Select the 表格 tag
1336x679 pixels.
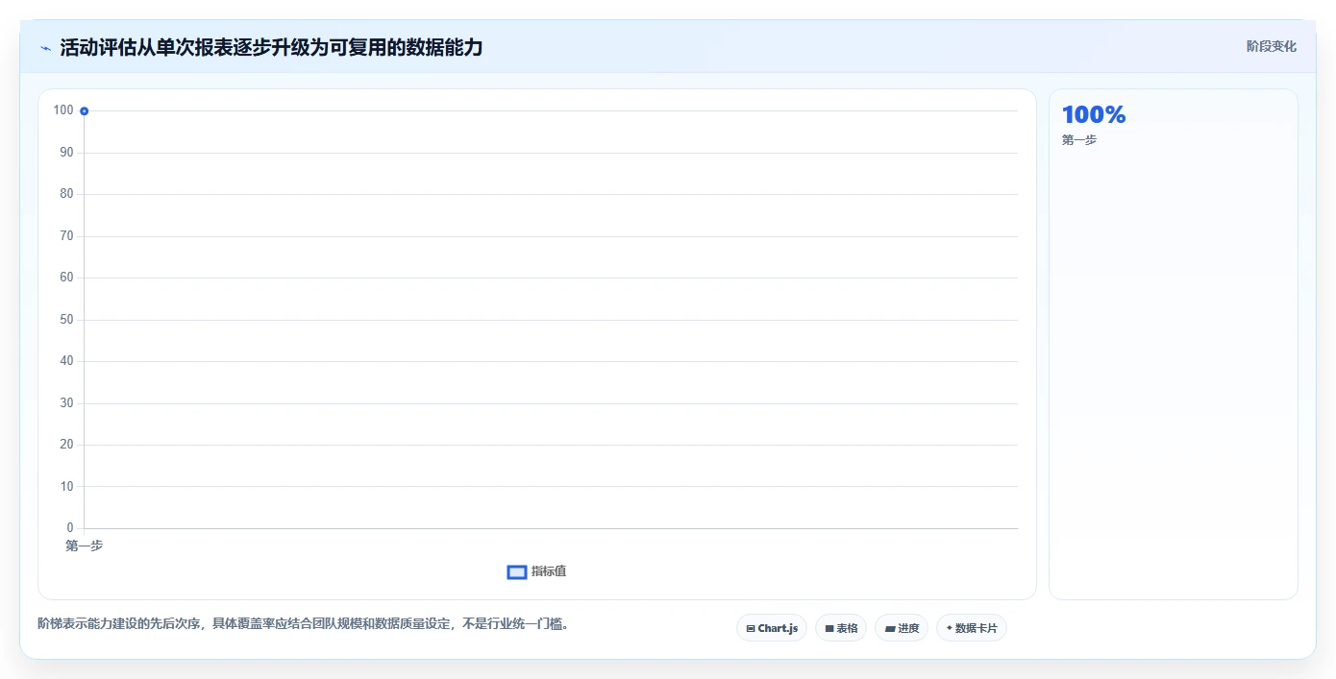(x=841, y=628)
